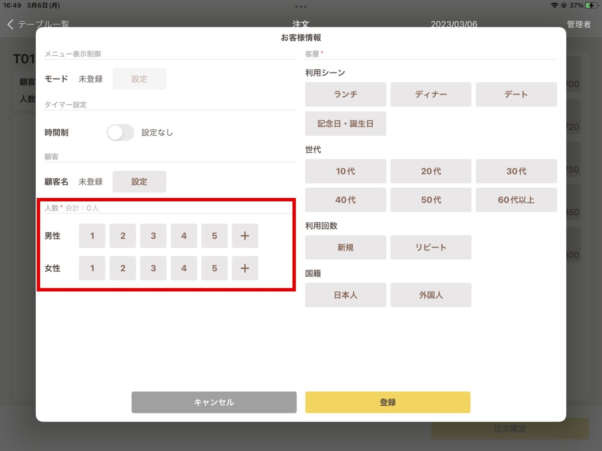Viewport: 602px width, 451px height.
Task: Choose the 30代 generation option
Action: pos(516,171)
